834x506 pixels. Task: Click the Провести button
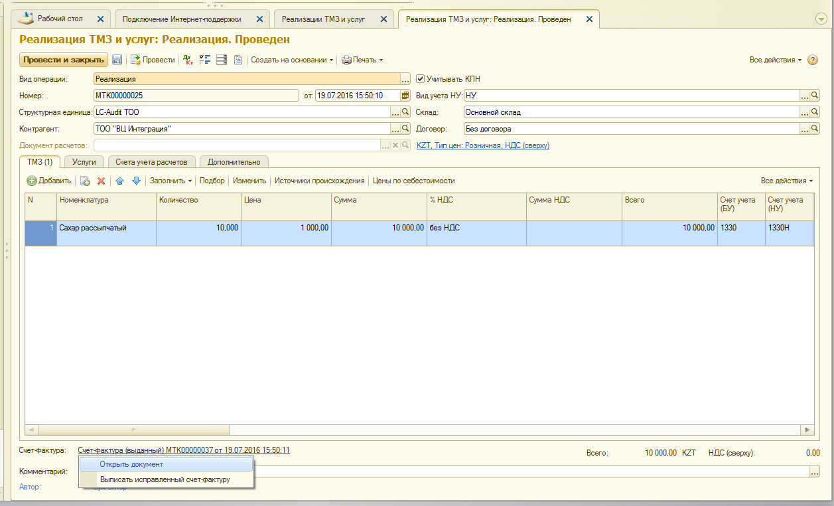pos(153,60)
